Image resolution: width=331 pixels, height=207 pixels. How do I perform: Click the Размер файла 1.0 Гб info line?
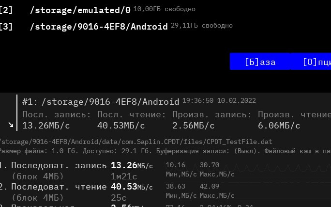165,151
